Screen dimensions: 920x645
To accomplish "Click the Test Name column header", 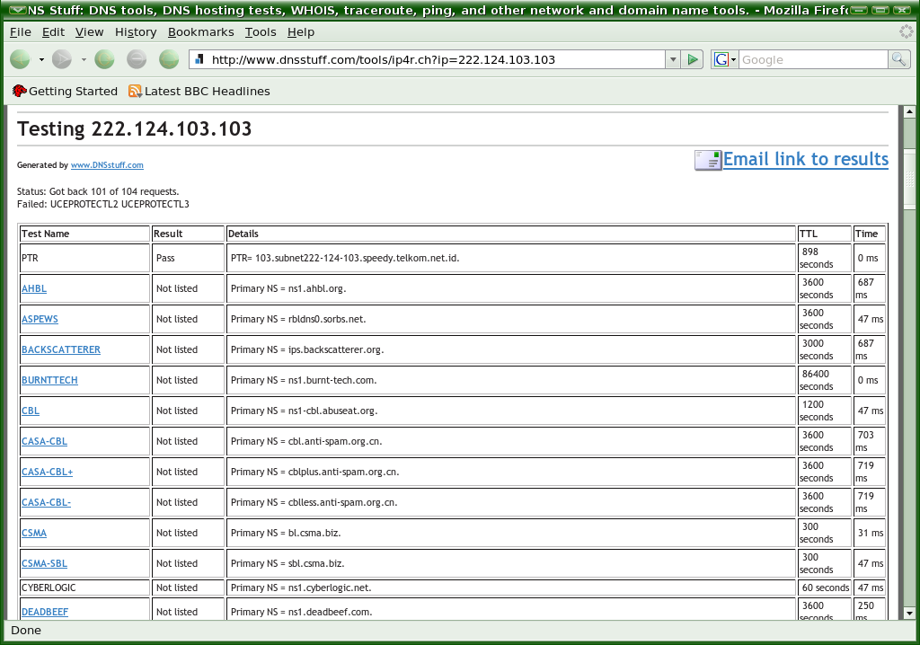I will (84, 234).
